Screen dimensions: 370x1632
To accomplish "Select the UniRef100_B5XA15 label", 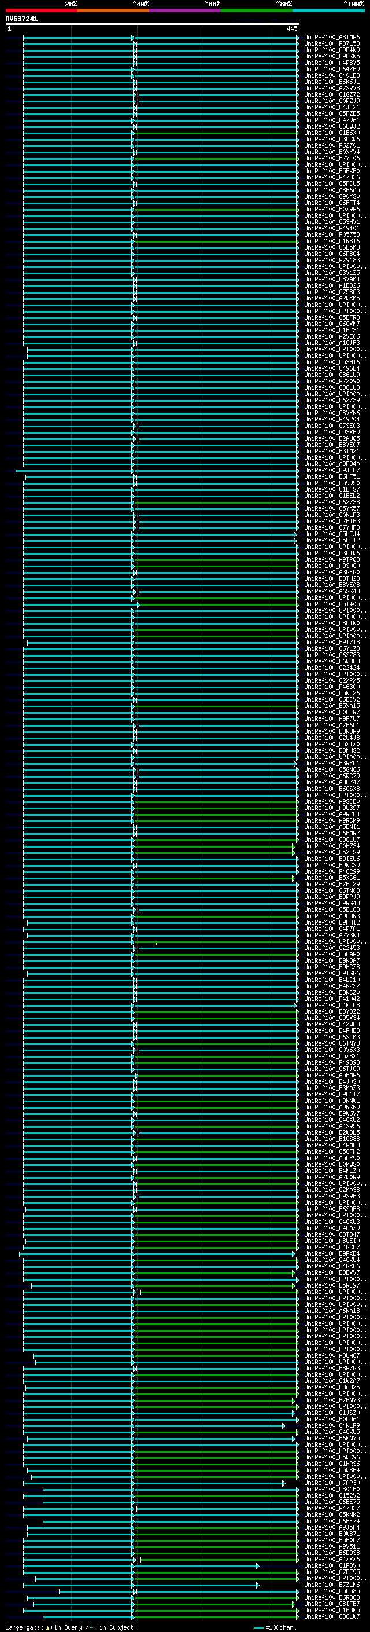I will coord(331,706).
